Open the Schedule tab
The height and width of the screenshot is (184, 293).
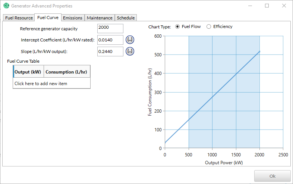(126, 18)
